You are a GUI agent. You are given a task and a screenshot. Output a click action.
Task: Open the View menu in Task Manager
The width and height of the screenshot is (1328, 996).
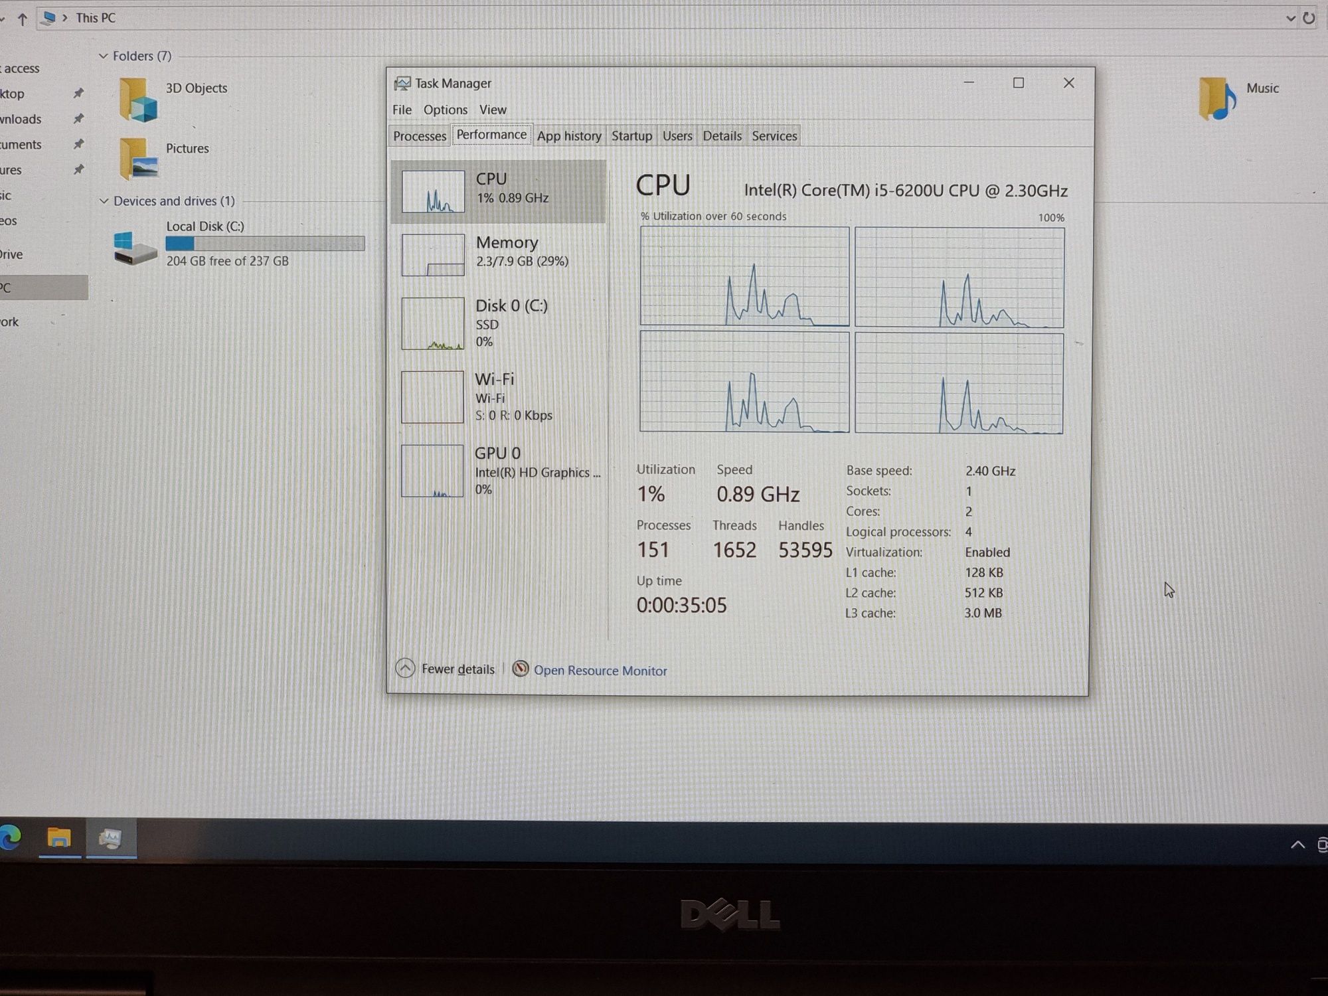(x=493, y=110)
